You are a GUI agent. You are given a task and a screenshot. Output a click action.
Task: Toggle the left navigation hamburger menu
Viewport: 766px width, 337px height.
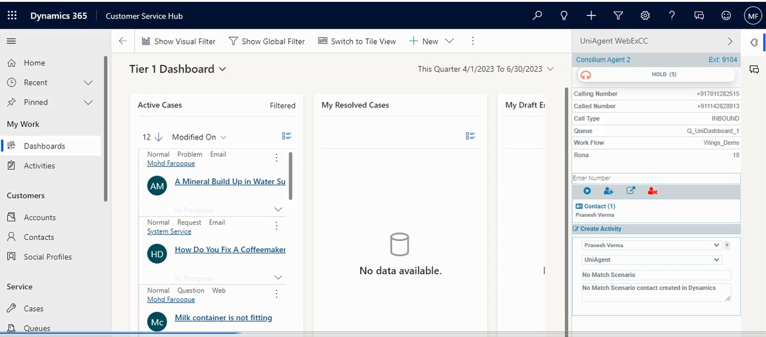(x=11, y=41)
